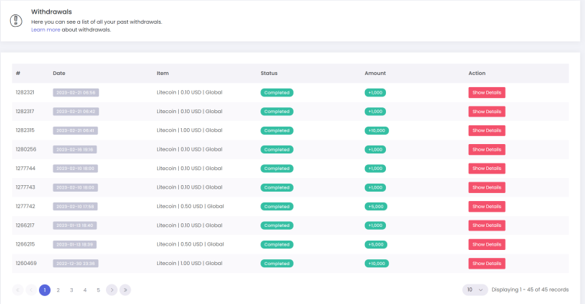
Task: Click the +10,000 amount in row 1260469
Action: [x=377, y=264]
